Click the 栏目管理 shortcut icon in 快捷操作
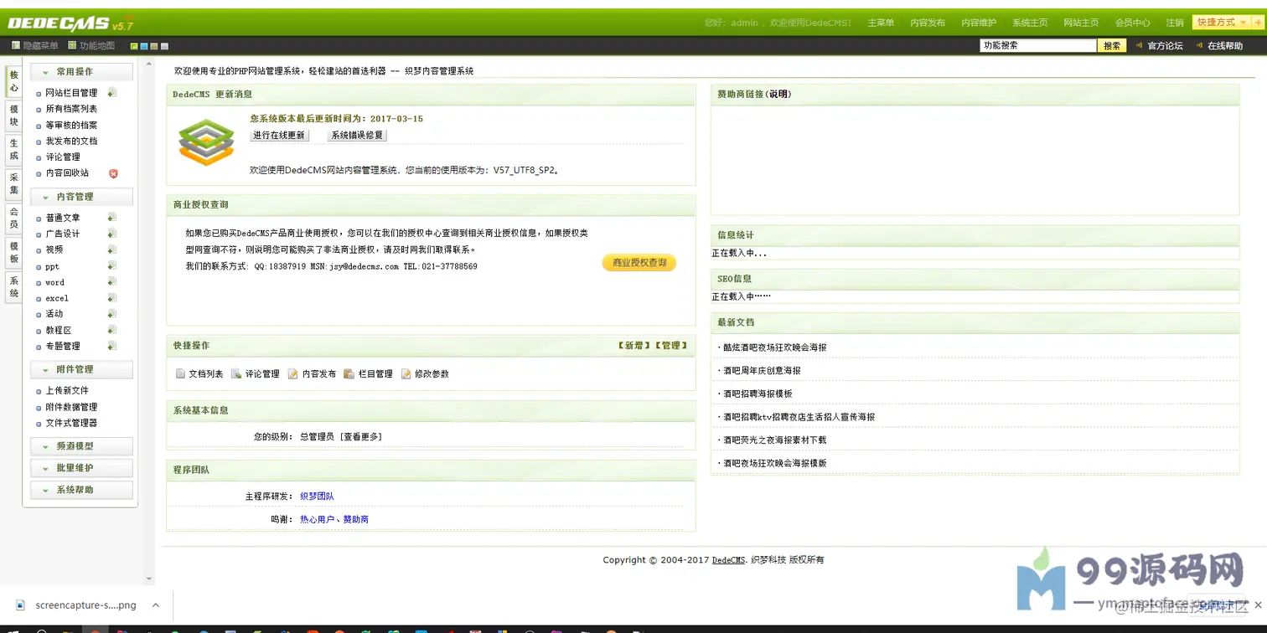Viewport: 1267px width, 633px height. (x=349, y=373)
